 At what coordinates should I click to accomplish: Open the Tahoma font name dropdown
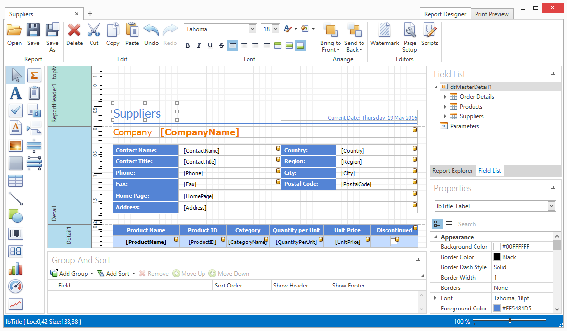coord(252,29)
